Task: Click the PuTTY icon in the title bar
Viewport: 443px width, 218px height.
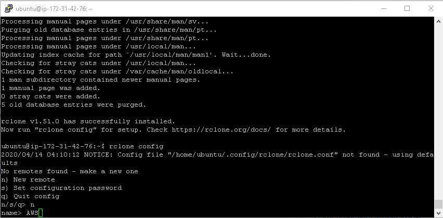Action: tap(8, 8)
